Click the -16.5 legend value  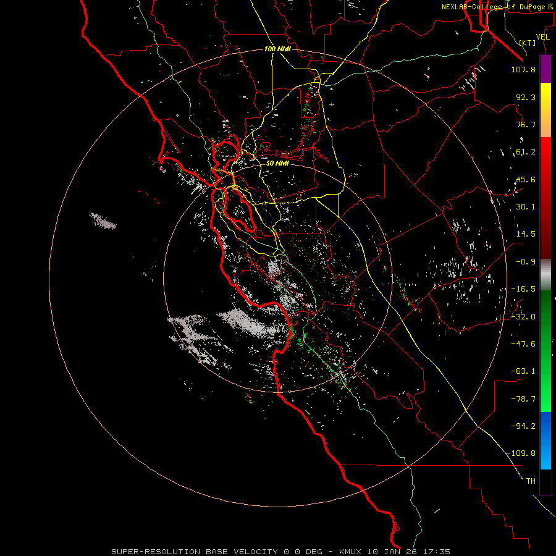click(x=523, y=289)
